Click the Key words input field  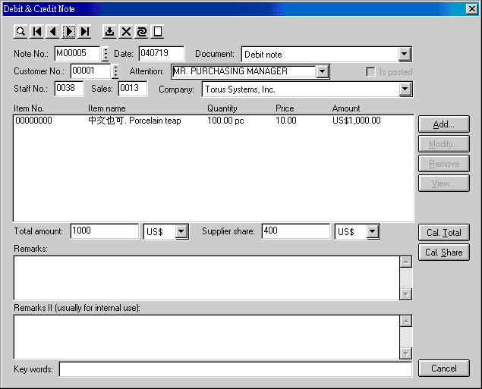[235, 369]
